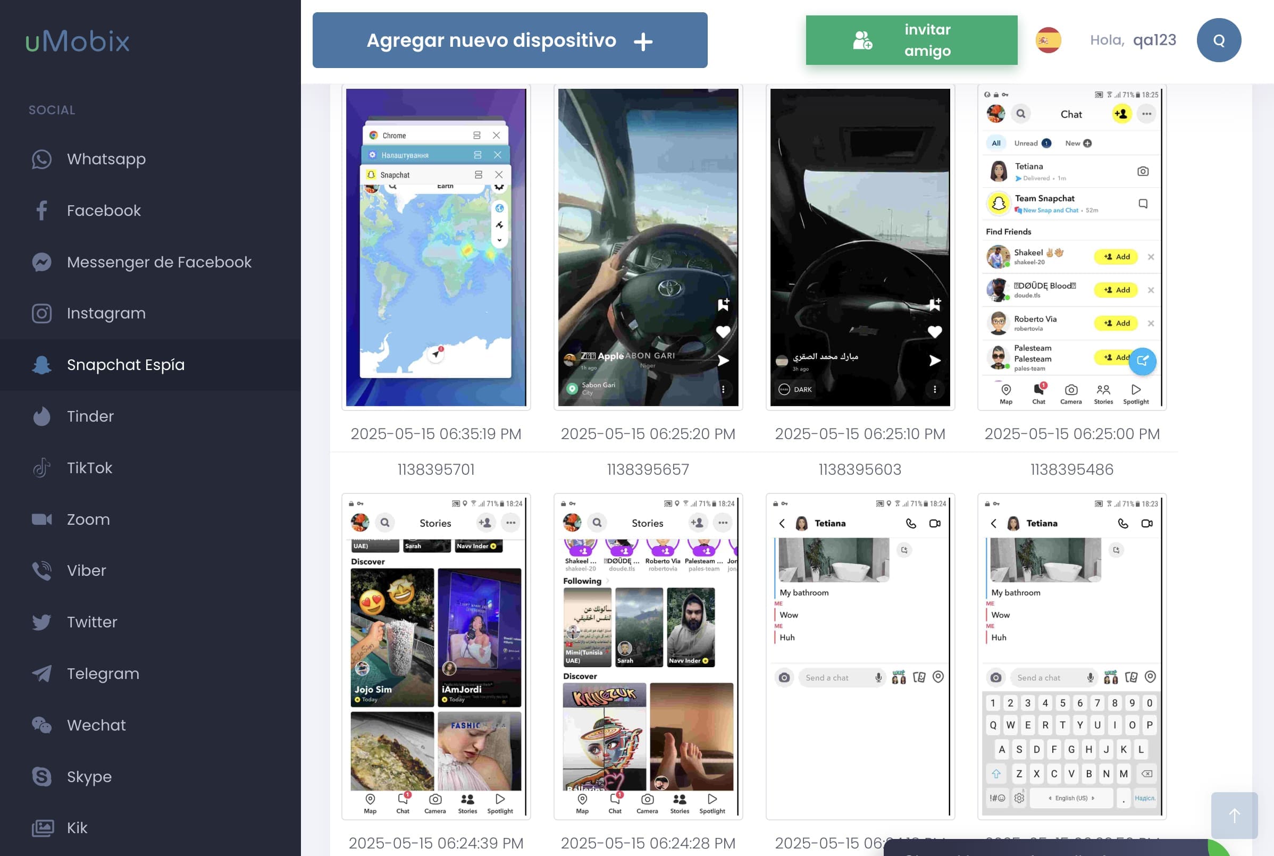This screenshot has width=1274, height=856.
Task: Click the add-friend icon on invitar amigo
Action: (862, 40)
